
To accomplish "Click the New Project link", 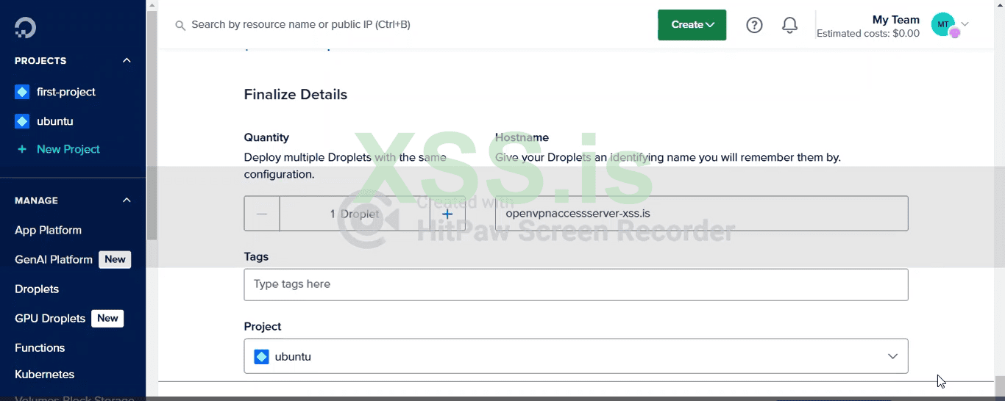I will [68, 149].
